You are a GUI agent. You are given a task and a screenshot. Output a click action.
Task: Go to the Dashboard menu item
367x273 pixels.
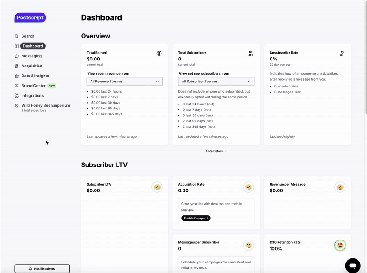coord(33,46)
